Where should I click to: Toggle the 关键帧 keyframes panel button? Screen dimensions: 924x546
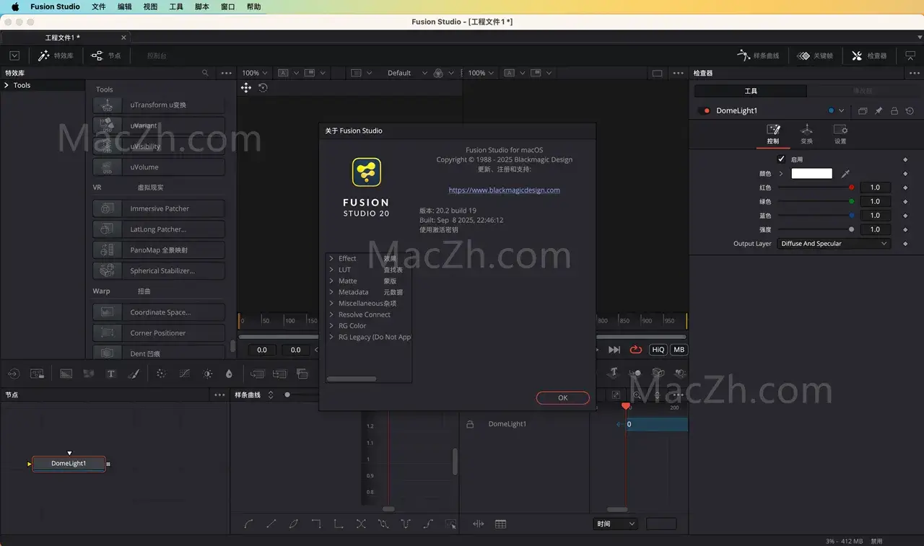click(815, 56)
